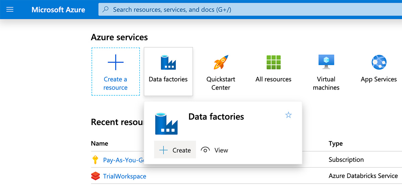The width and height of the screenshot is (402, 189).
Task: Click the Create a resource plus icon
Action: [x=116, y=62]
